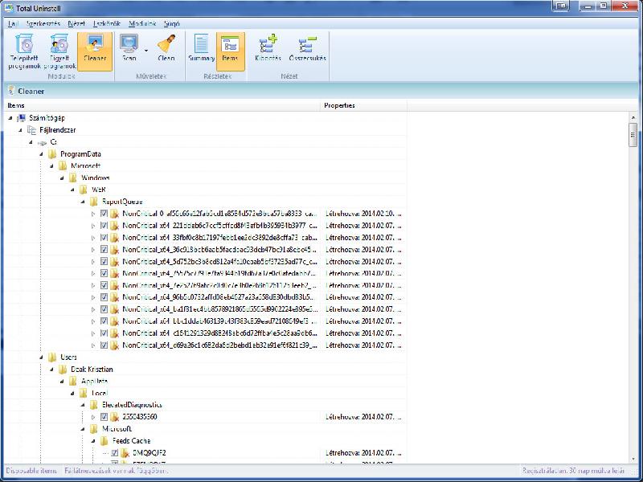This screenshot has height=482, width=643.
Task: Uncheck the NonCritical_x64_36c918 item checkbox
Action: [104, 249]
